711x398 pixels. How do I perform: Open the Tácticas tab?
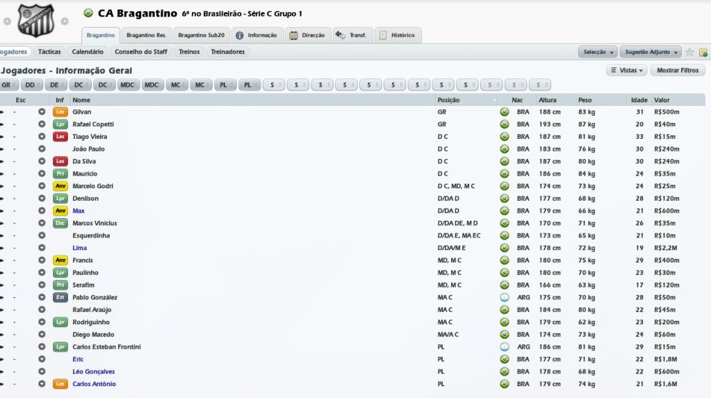(x=49, y=52)
